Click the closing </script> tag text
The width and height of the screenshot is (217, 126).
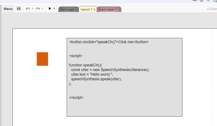click(x=76, y=97)
